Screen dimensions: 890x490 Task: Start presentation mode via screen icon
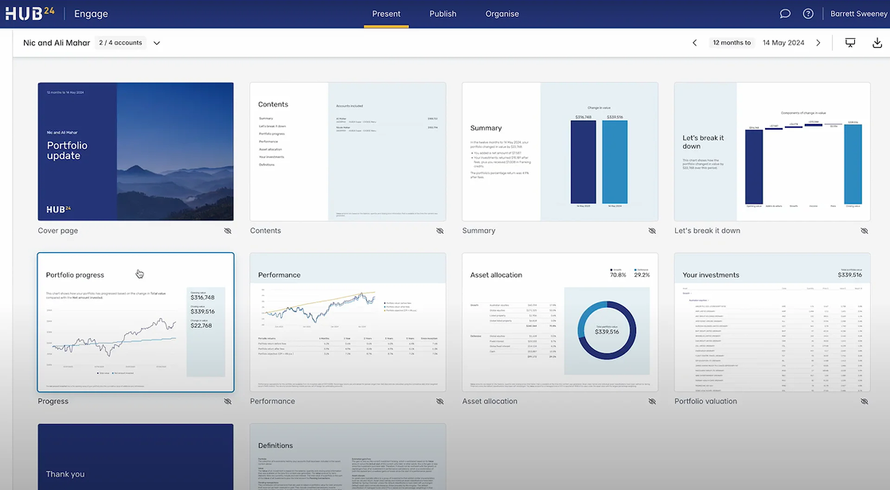coord(850,43)
